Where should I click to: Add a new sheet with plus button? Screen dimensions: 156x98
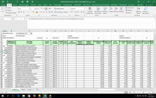coord(37,90)
